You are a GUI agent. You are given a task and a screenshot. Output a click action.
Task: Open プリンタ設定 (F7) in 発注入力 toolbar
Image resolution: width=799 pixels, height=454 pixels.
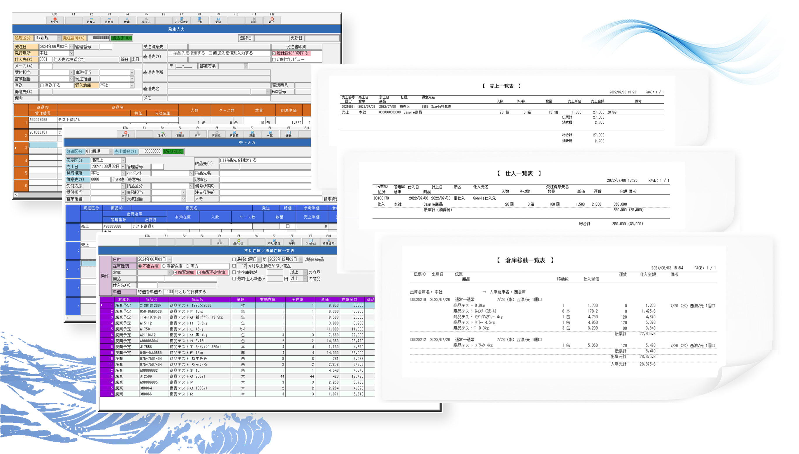181,20
